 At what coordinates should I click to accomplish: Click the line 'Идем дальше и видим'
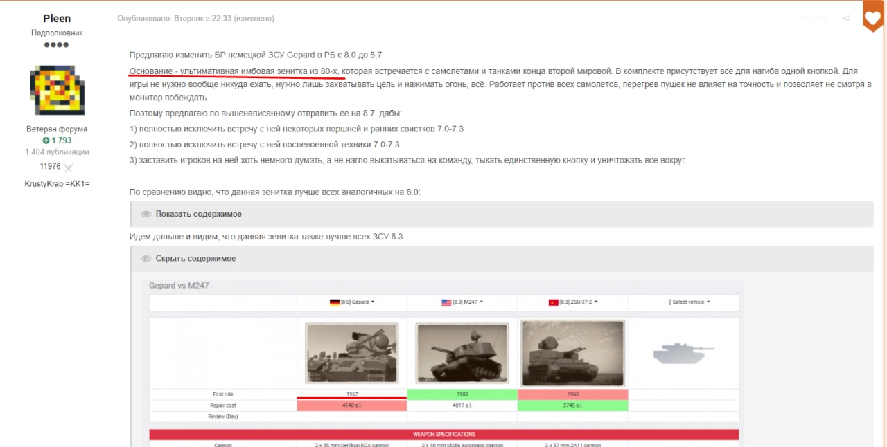[267, 237]
